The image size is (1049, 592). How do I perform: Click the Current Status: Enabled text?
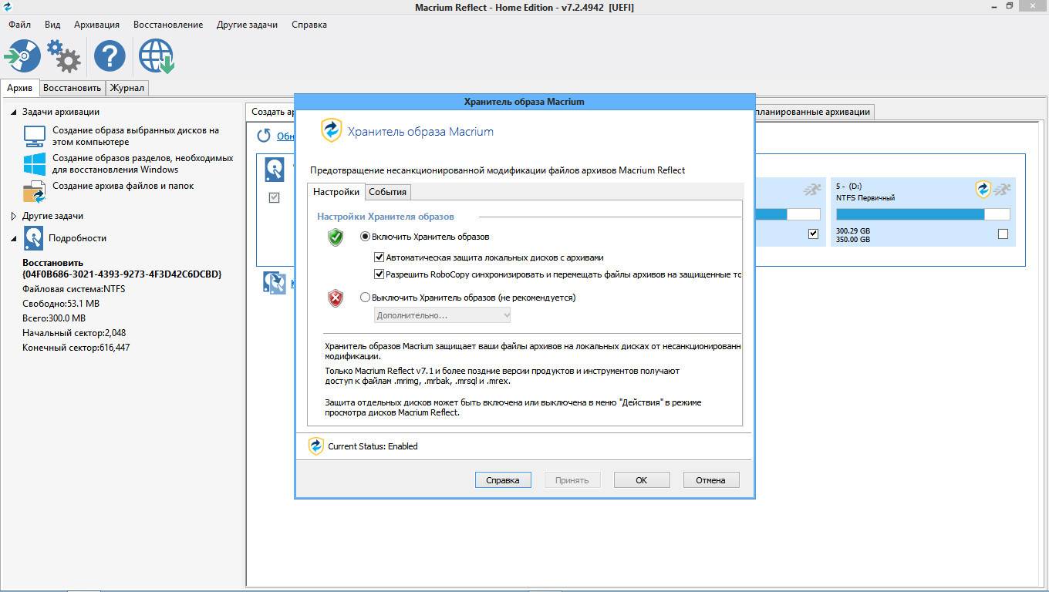[373, 446]
